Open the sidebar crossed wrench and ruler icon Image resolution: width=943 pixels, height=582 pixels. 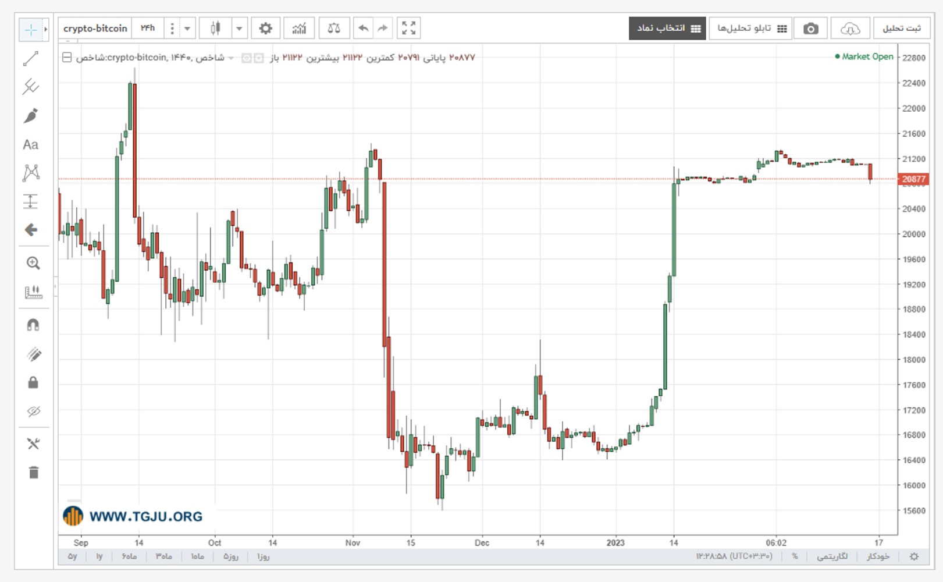33,443
